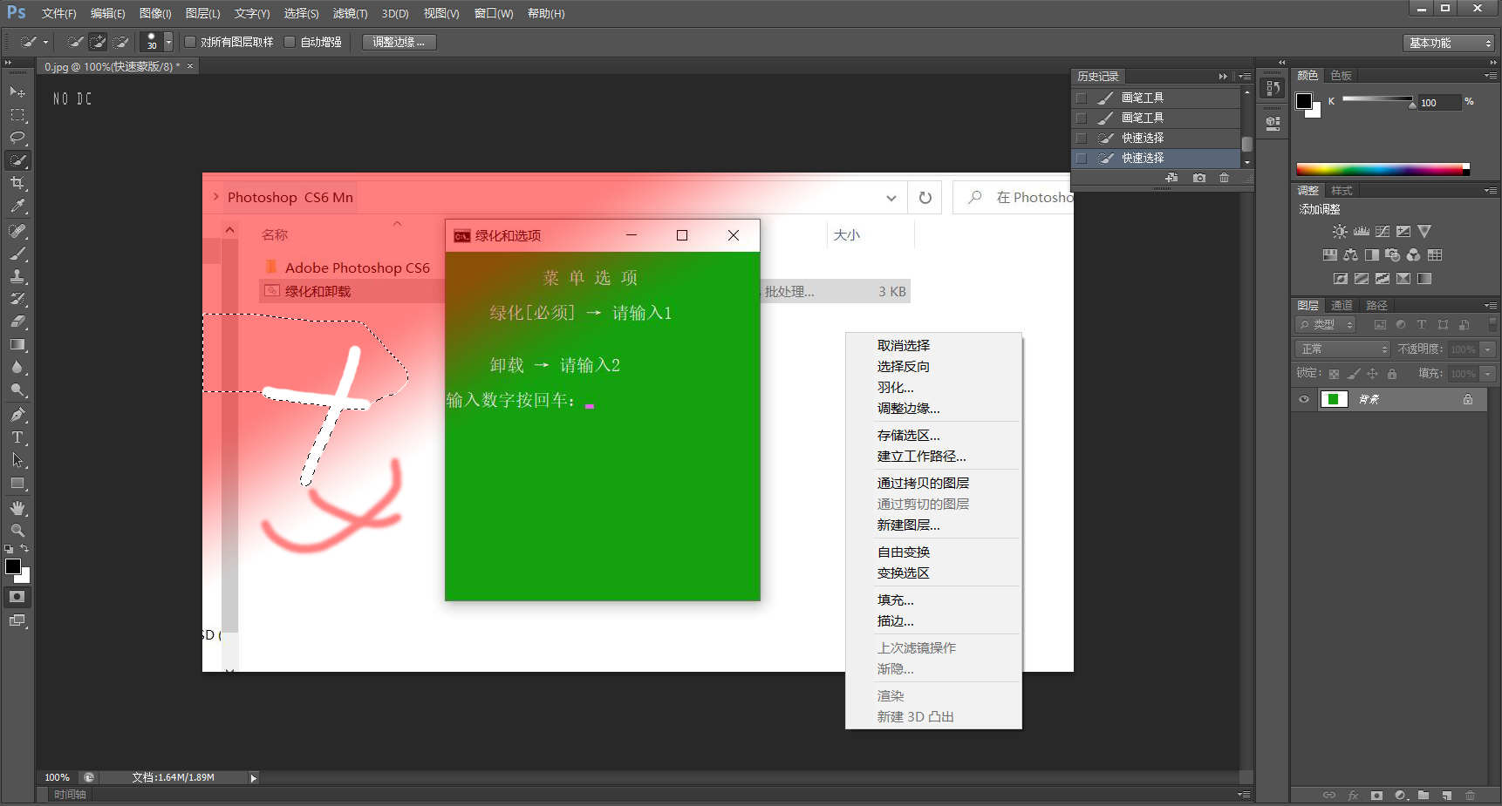Select the Rectangular Marquee tool

[17, 115]
